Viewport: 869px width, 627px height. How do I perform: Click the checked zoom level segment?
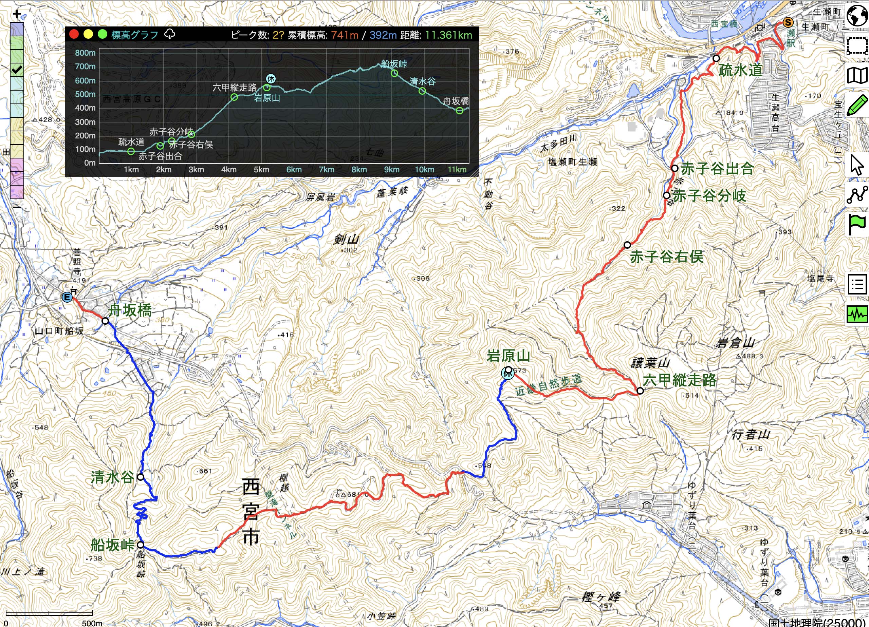coord(17,70)
